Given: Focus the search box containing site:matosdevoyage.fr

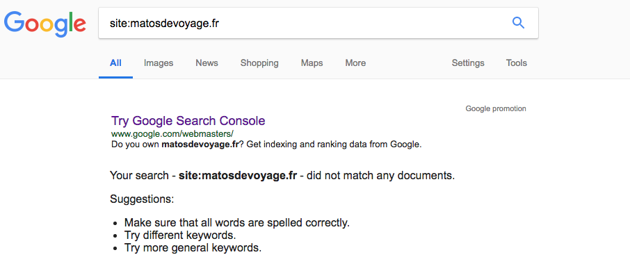Looking at the screenshot, I should click(318, 23).
